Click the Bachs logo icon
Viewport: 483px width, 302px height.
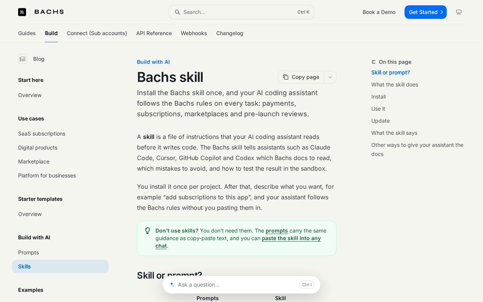(22, 12)
